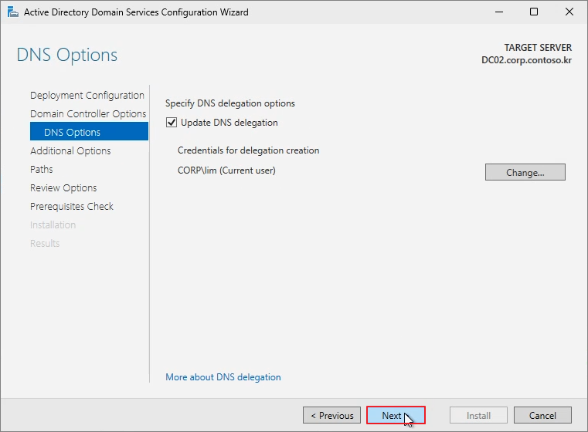The image size is (588, 432).
Task: Click Specify DNS delegation options text
Action: (x=230, y=103)
